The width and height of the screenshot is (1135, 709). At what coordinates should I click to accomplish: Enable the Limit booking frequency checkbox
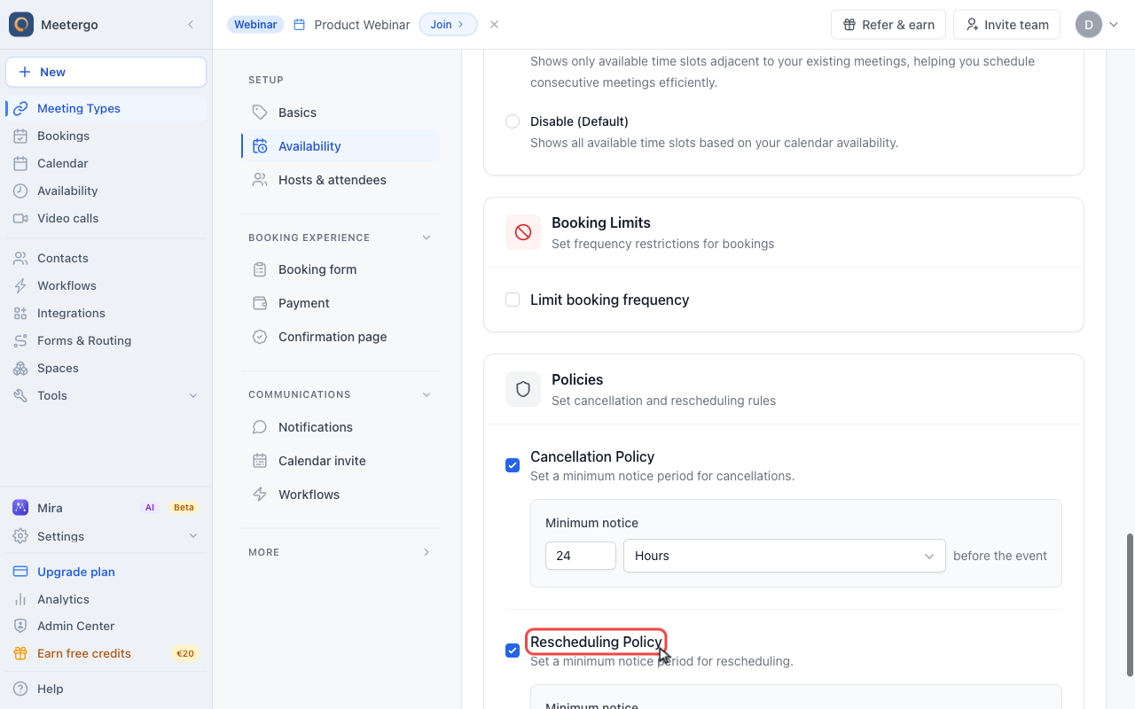click(x=513, y=300)
